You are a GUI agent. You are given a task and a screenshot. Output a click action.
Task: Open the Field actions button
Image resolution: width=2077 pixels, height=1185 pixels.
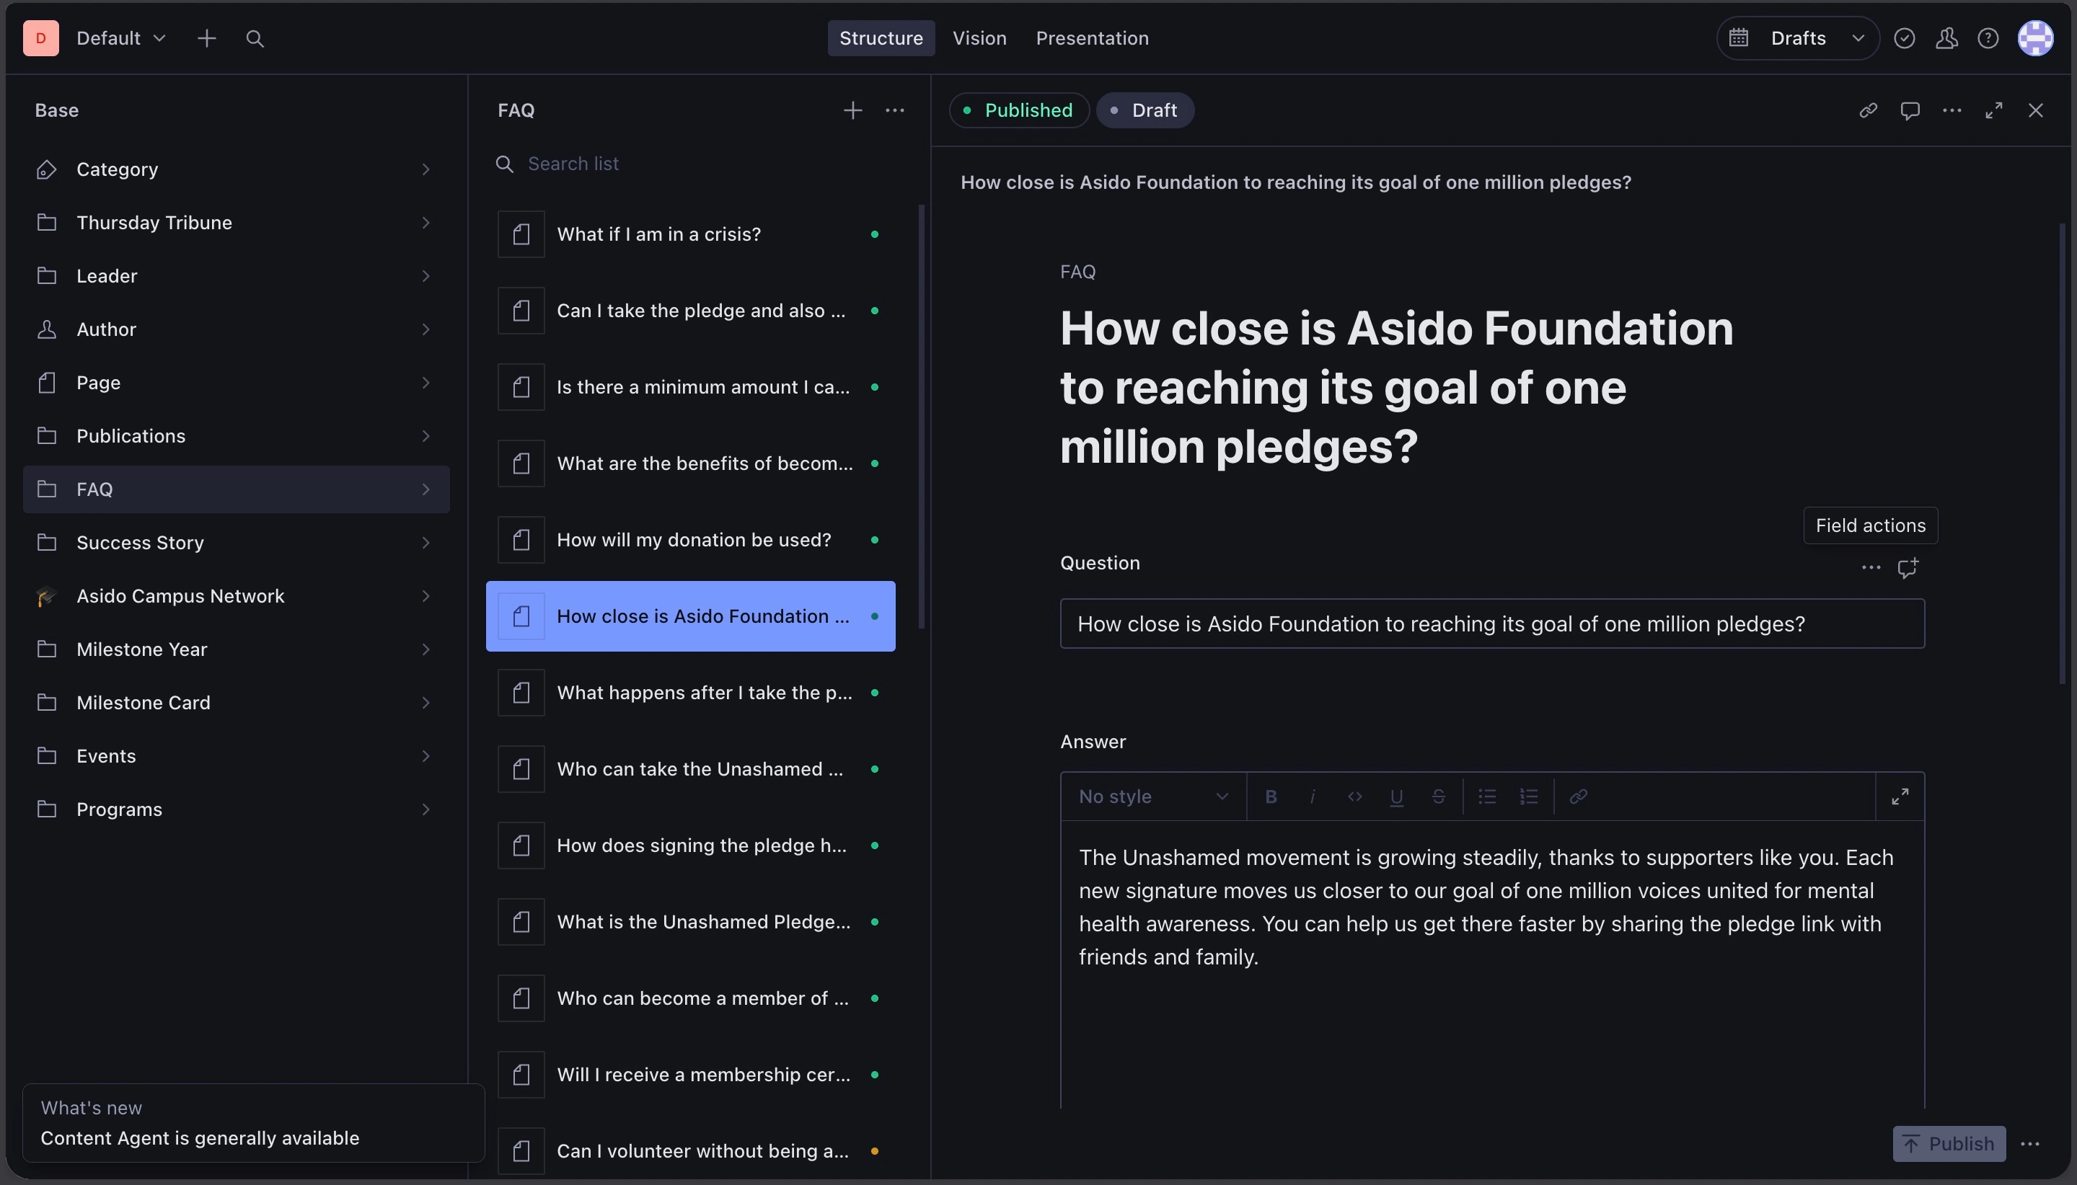pyautogui.click(x=1869, y=525)
